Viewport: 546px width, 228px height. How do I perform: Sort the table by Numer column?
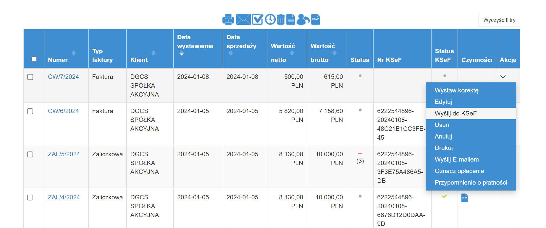(x=74, y=53)
